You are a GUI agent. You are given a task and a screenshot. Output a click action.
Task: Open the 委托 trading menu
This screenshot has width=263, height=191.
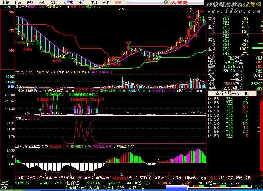(x=118, y=2)
